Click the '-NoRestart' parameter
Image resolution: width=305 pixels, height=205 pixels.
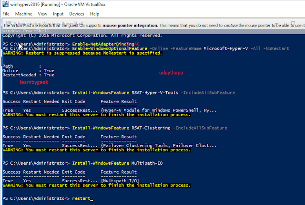tap(276, 48)
